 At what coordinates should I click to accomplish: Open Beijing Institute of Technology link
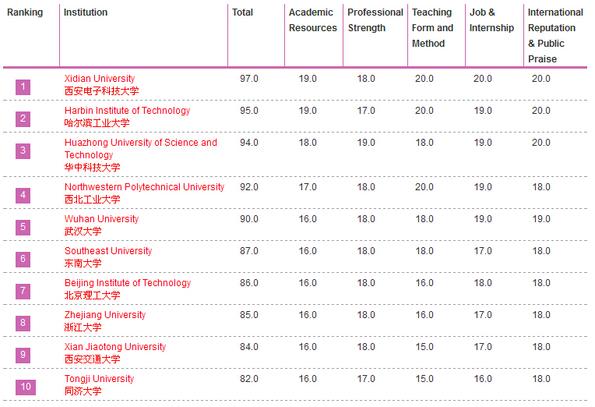(128, 283)
